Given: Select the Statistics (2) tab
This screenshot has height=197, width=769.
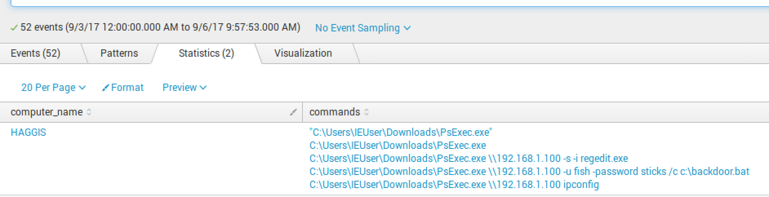Looking at the screenshot, I should (x=206, y=53).
